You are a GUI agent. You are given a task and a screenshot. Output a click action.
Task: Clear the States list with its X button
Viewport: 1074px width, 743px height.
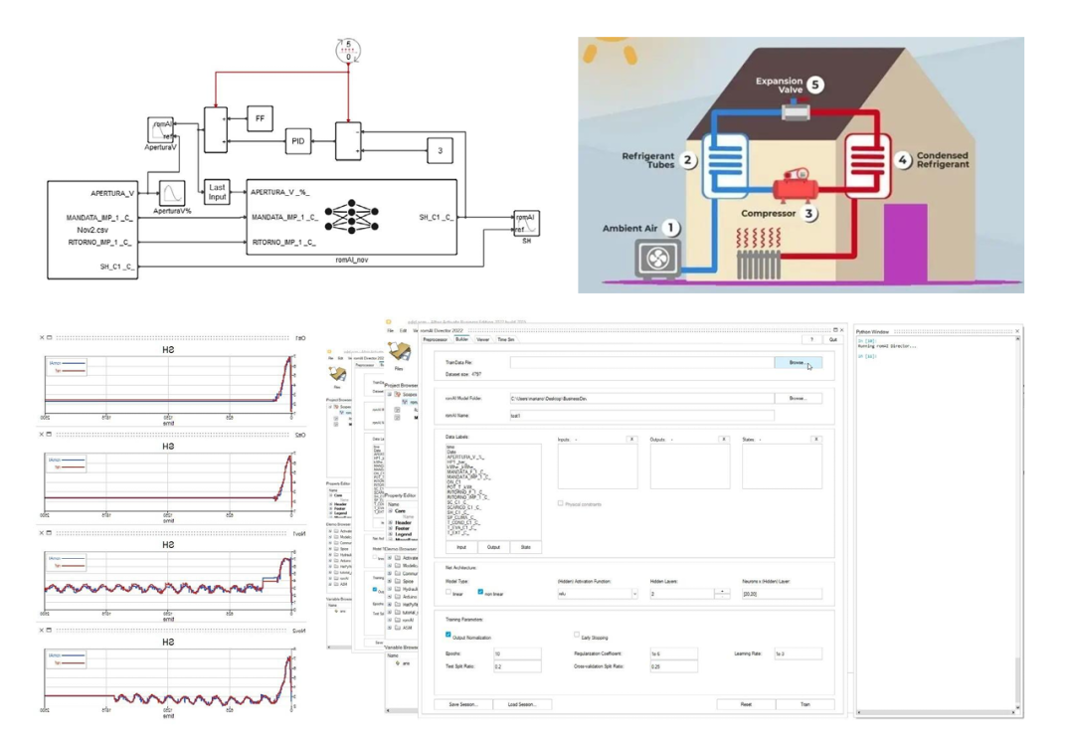[x=815, y=439]
